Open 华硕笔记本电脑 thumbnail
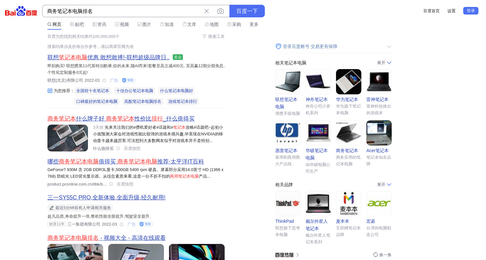 (318, 133)
